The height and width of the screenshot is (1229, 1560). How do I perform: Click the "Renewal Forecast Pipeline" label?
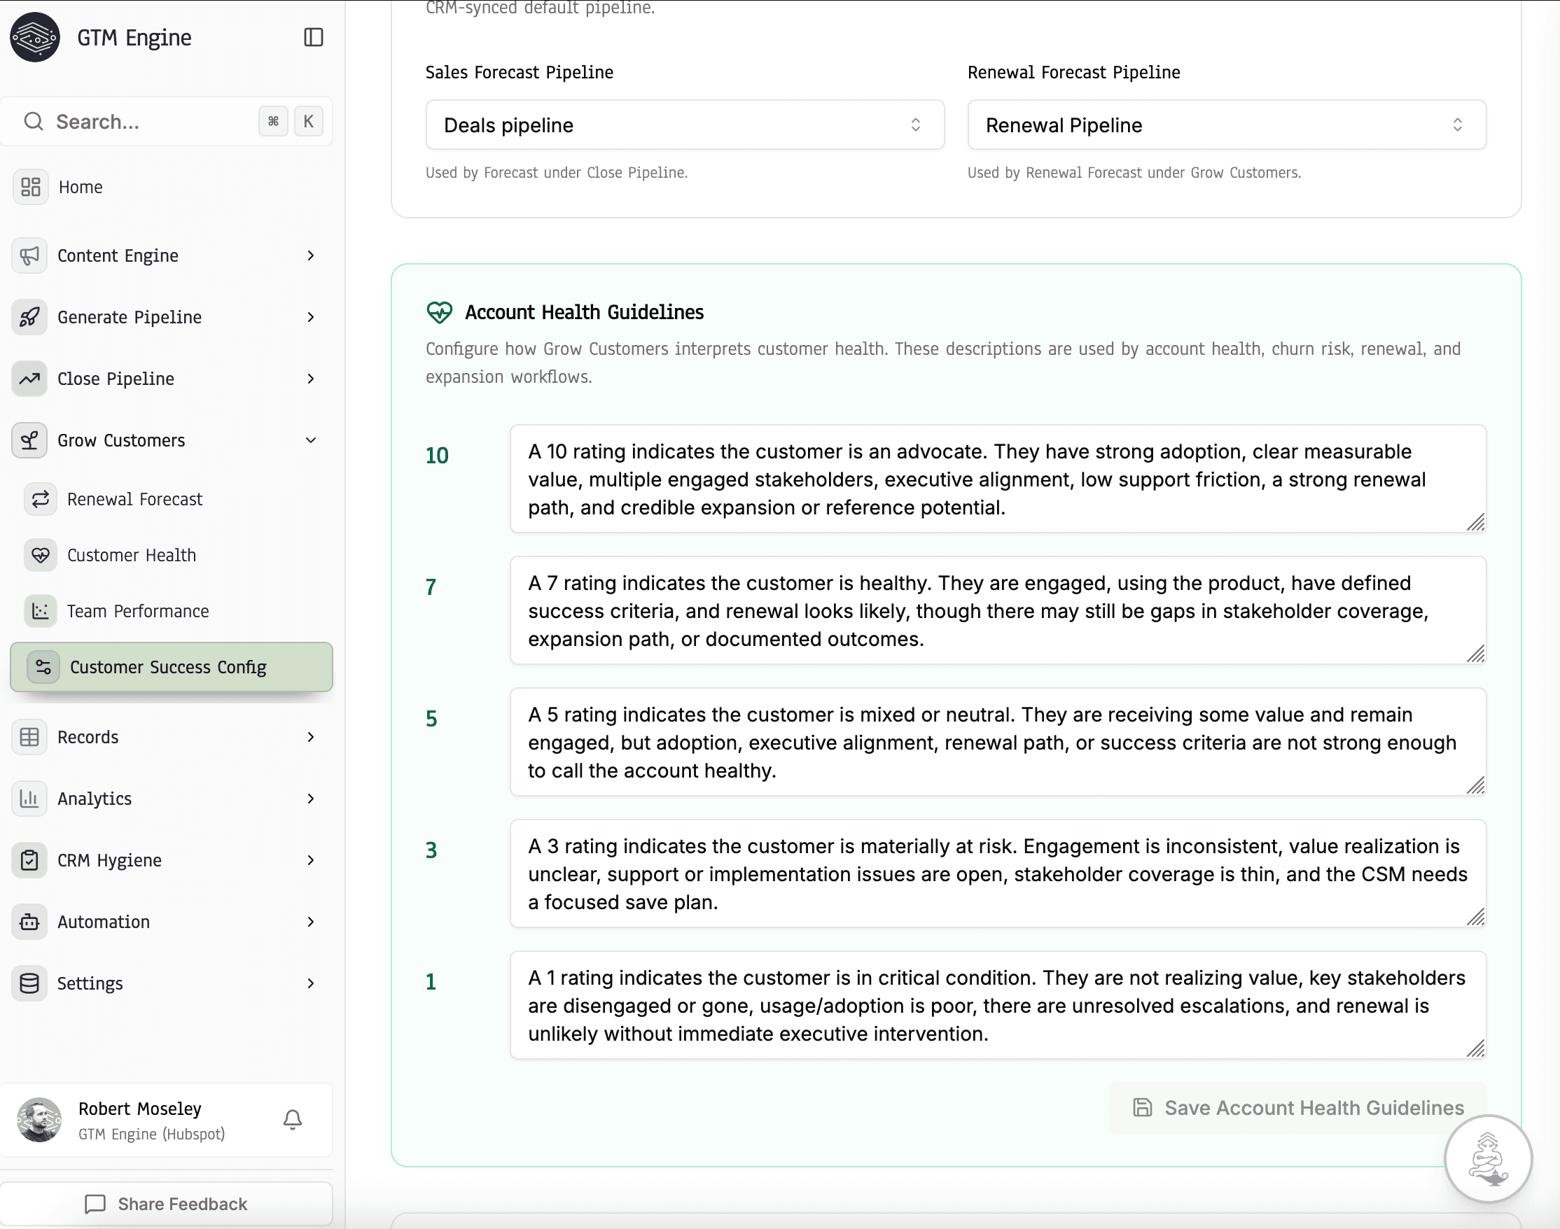click(x=1073, y=72)
